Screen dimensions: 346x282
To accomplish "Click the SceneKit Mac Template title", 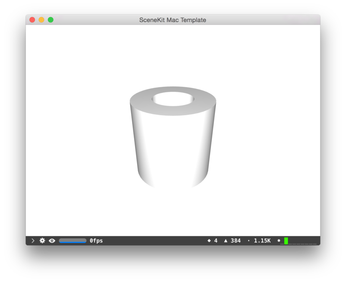I will [173, 20].
